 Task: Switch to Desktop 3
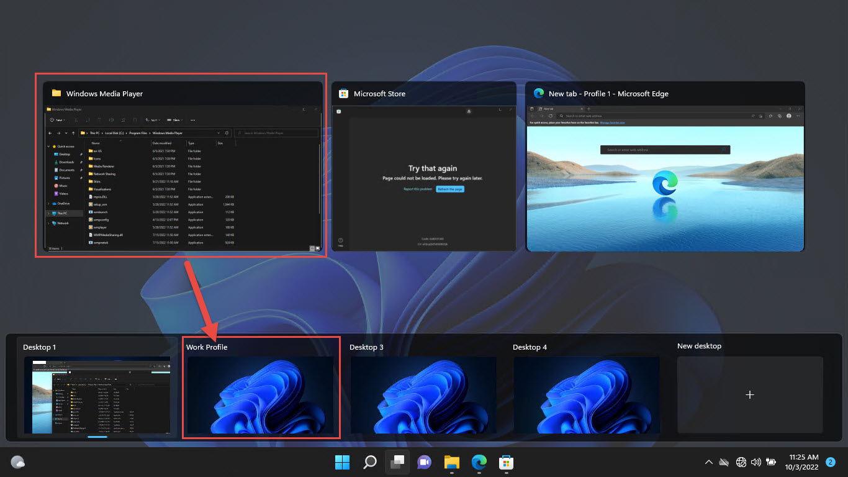tap(423, 394)
